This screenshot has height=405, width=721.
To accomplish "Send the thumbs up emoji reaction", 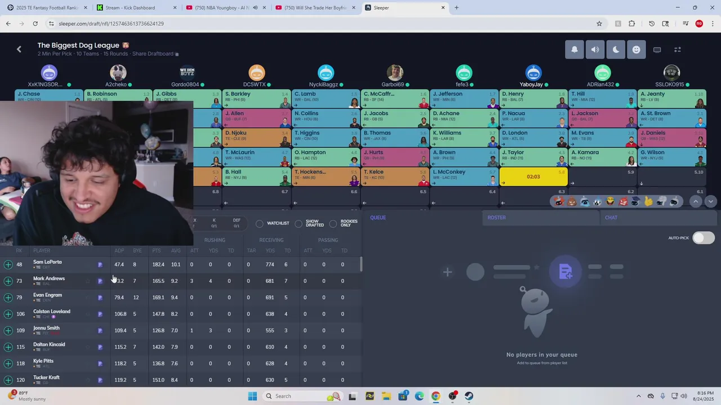I will tap(648, 201).
